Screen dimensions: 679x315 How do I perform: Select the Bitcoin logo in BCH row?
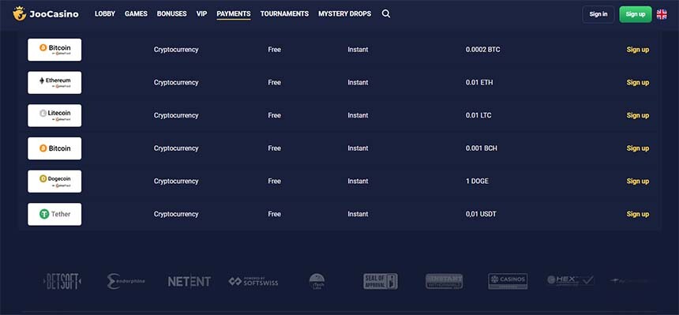click(54, 148)
